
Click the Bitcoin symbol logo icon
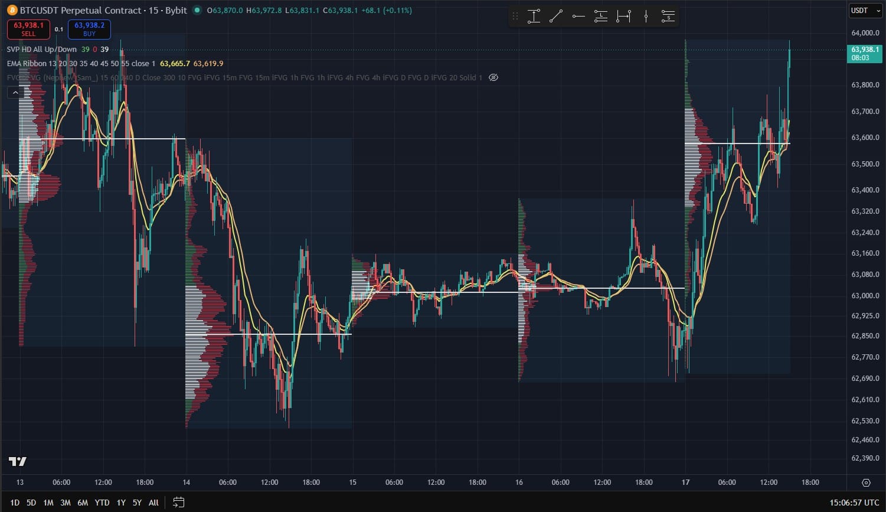[12, 10]
